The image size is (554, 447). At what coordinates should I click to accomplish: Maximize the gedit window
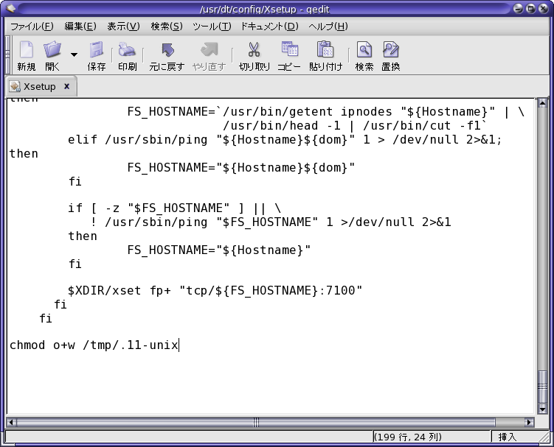pyautogui.click(x=530, y=8)
